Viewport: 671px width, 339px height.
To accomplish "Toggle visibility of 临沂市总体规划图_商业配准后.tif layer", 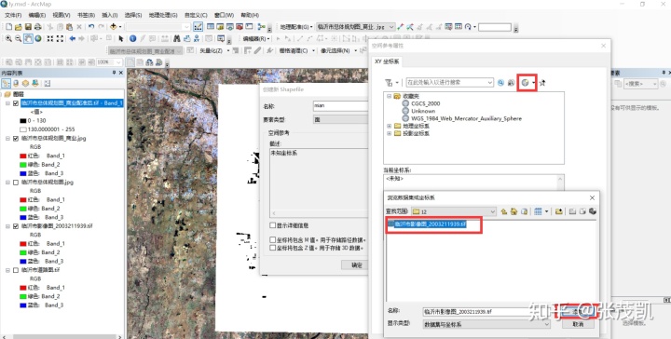I will click(16, 103).
